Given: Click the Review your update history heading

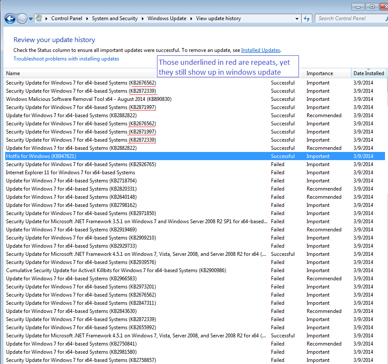Looking at the screenshot, I should [54, 40].
